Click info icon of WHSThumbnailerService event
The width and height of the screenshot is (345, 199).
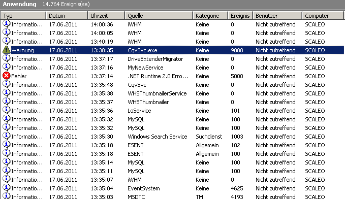7,93
